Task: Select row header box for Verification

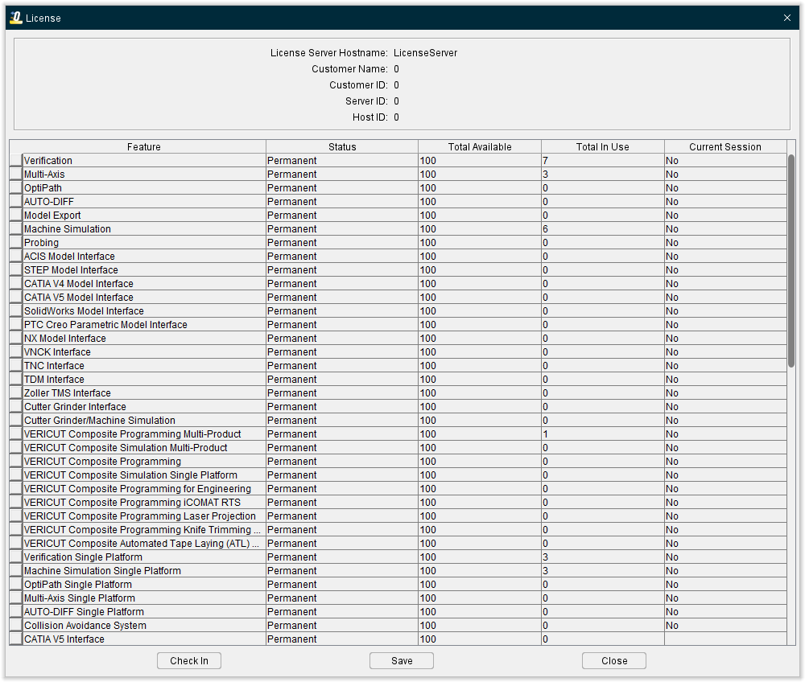Action: coord(15,161)
